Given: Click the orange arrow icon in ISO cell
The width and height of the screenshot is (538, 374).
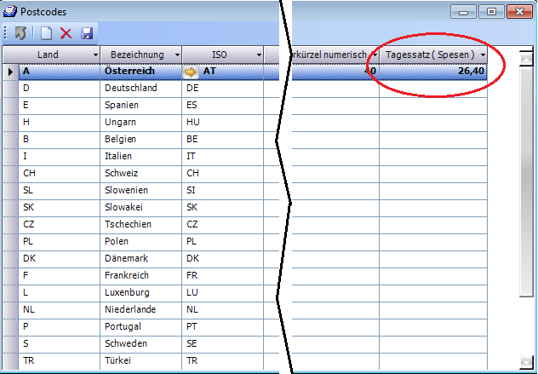Looking at the screenshot, I should point(191,72).
